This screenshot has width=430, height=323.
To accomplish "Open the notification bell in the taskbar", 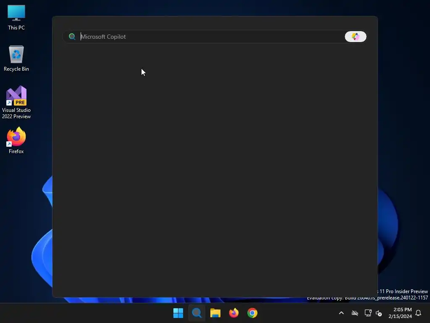I will pyautogui.click(x=418, y=313).
